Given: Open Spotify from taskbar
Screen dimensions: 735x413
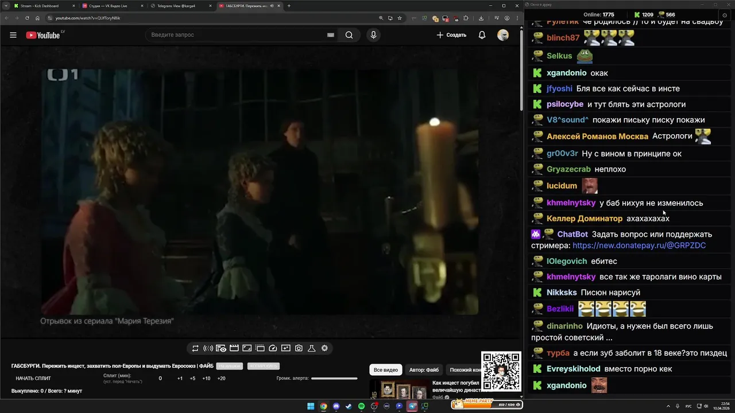Looking at the screenshot, I should 361,406.
